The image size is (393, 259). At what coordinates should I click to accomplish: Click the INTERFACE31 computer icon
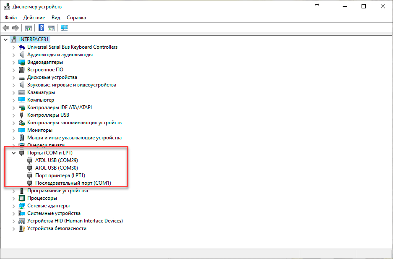[x=14, y=39]
